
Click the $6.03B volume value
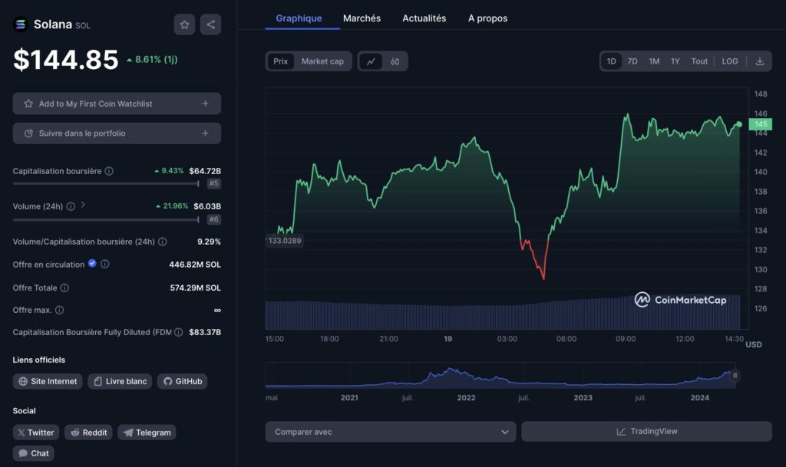click(207, 206)
